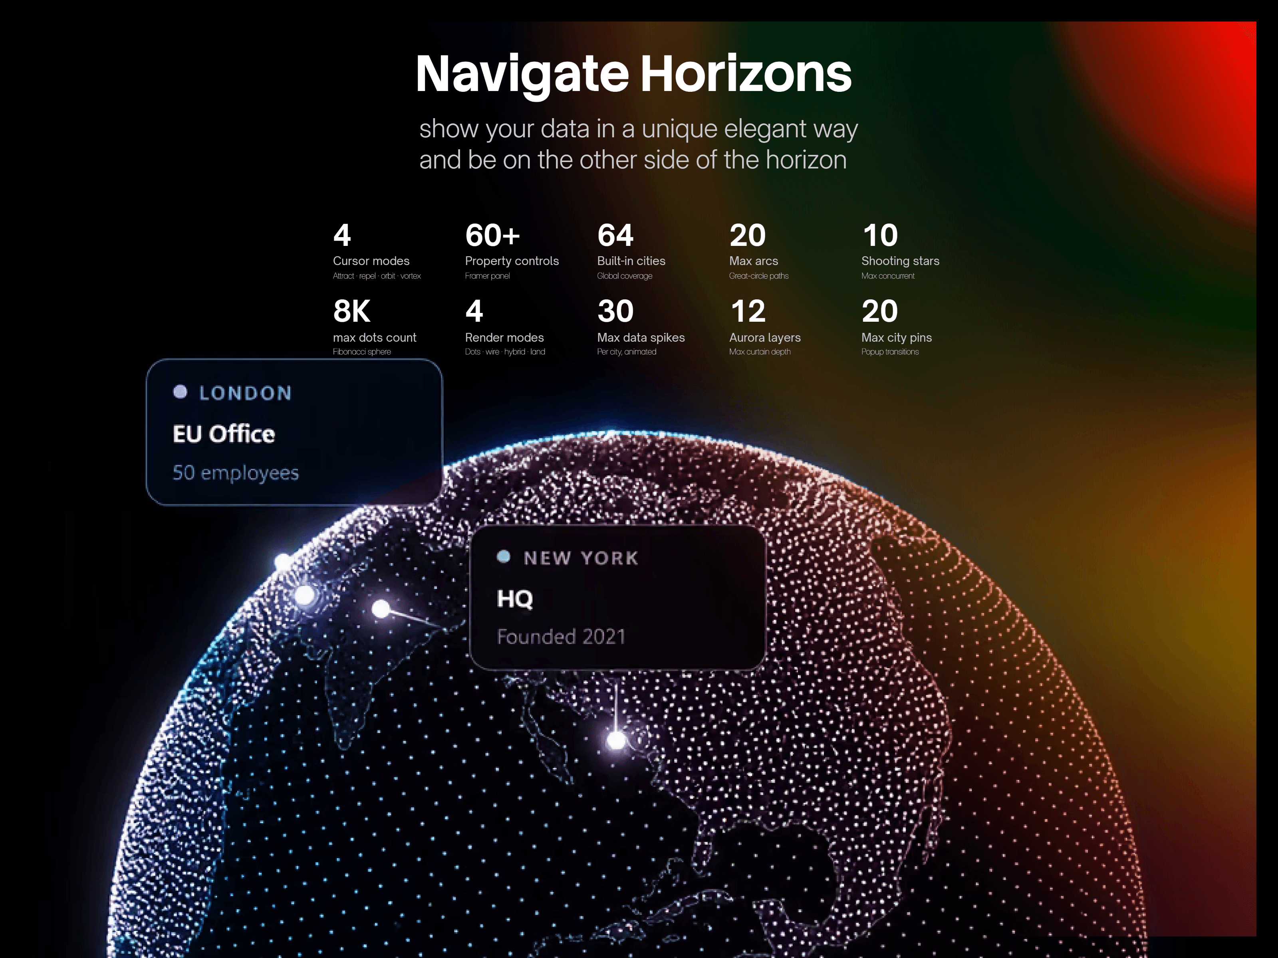This screenshot has width=1278, height=958.
Task: Click the "30" figure
Action: pyautogui.click(x=615, y=311)
